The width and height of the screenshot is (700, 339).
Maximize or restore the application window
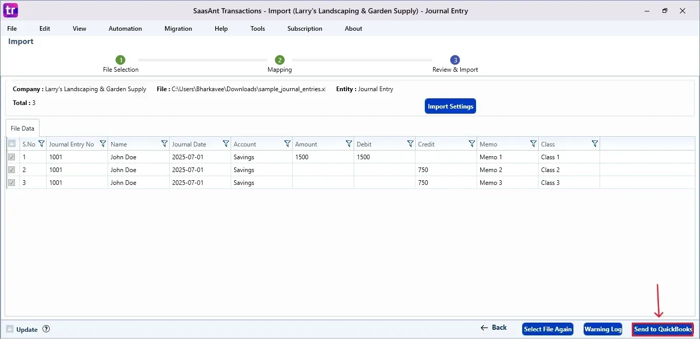tap(665, 10)
